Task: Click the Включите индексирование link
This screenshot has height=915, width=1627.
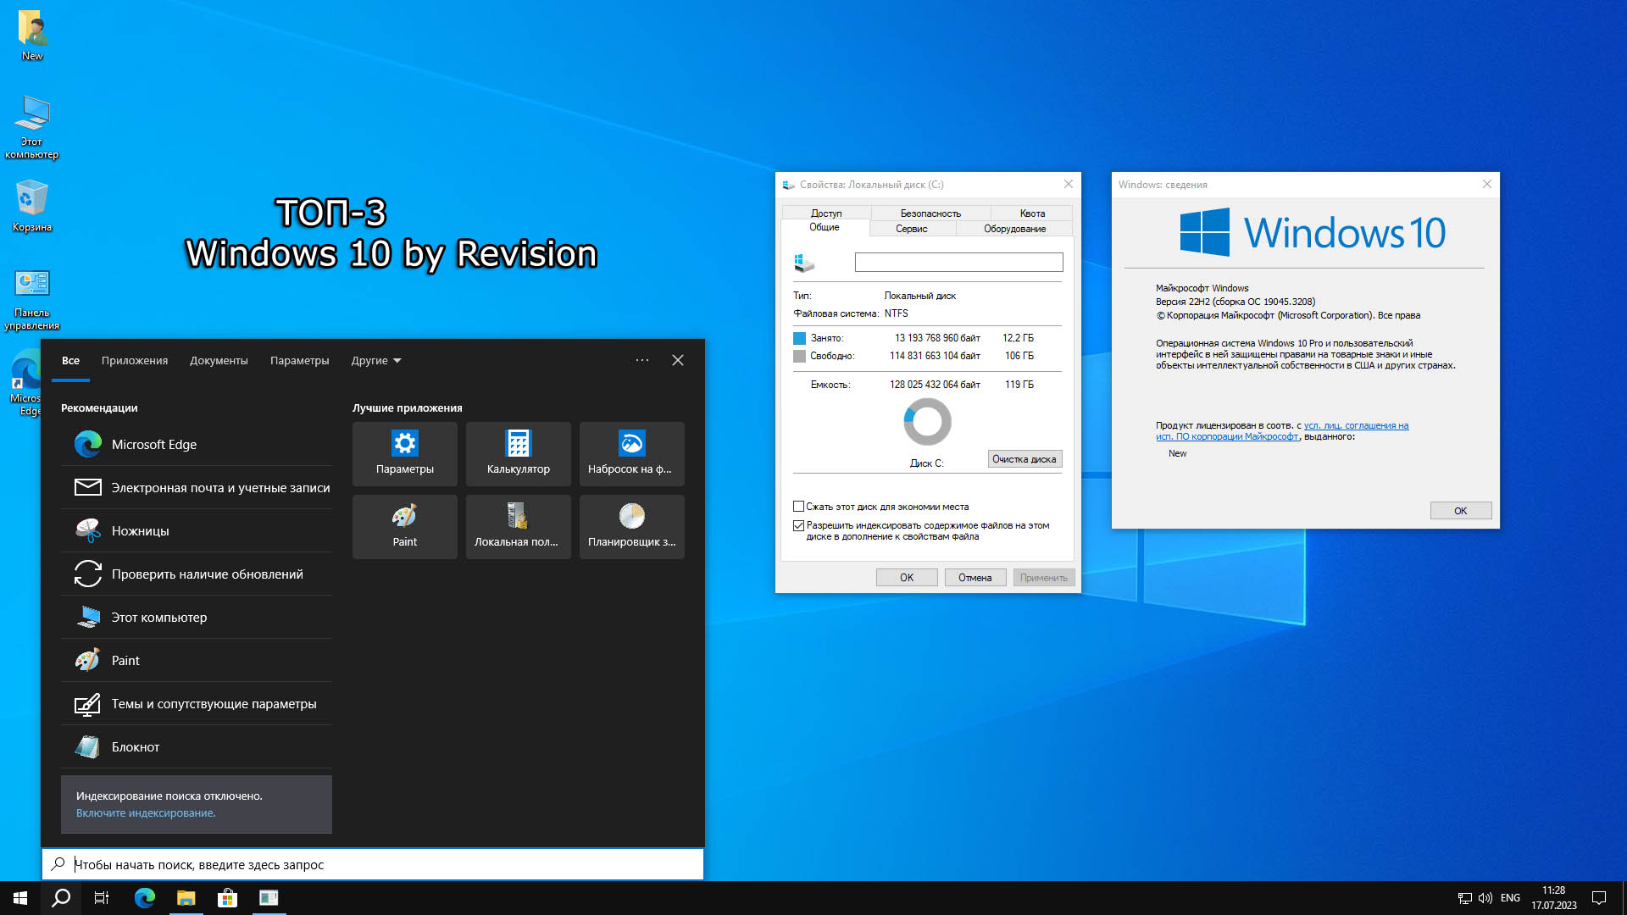Action: click(146, 813)
